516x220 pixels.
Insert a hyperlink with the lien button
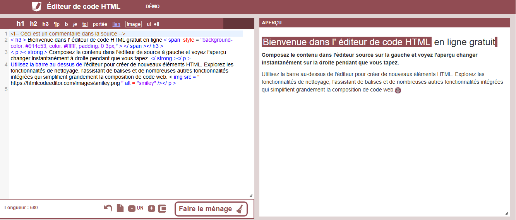point(116,24)
